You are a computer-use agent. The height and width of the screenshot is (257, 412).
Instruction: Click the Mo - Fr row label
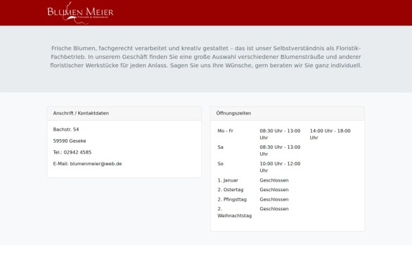225,131
